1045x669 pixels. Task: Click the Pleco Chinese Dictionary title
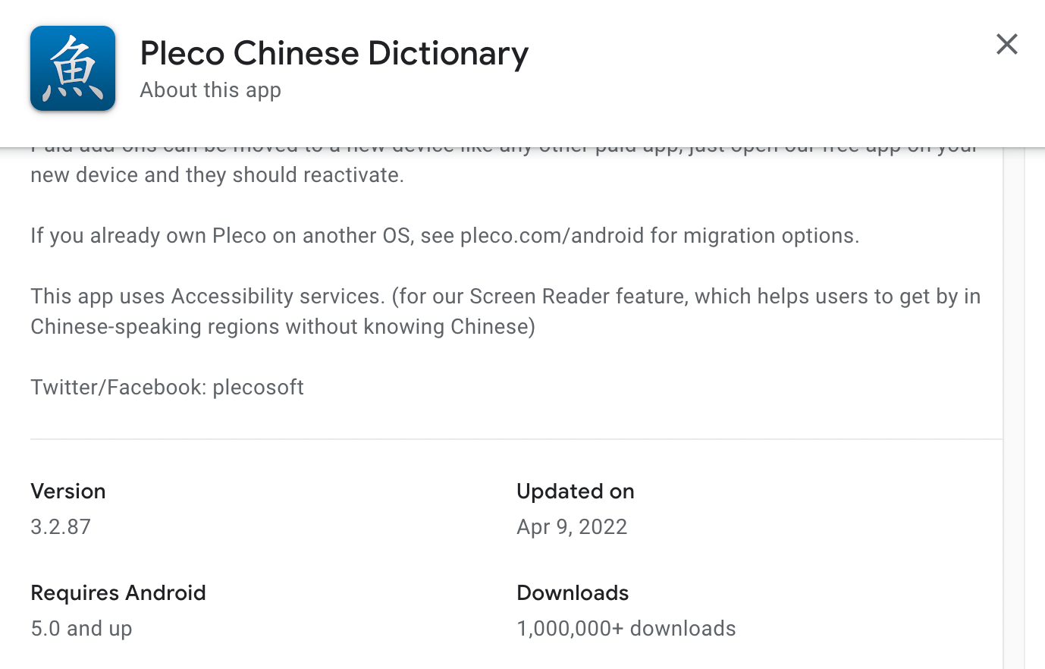click(334, 53)
